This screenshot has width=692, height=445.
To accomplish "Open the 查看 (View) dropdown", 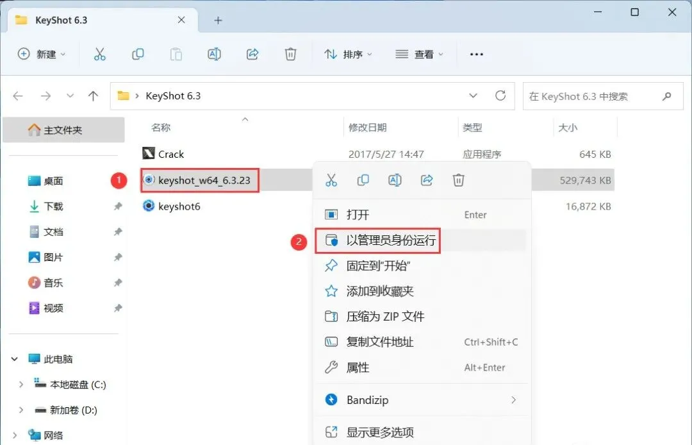I will pos(419,55).
